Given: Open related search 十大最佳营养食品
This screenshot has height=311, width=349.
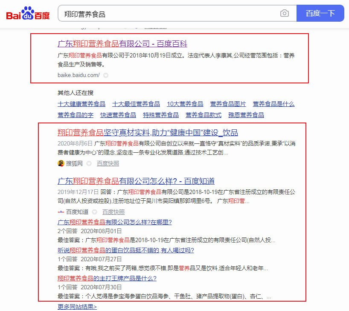Looking at the screenshot, I should click(136, 104).
